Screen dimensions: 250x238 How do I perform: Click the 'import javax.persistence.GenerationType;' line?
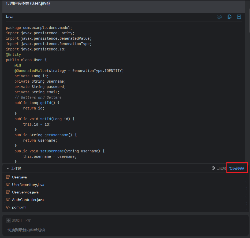(x=48, y=44)
